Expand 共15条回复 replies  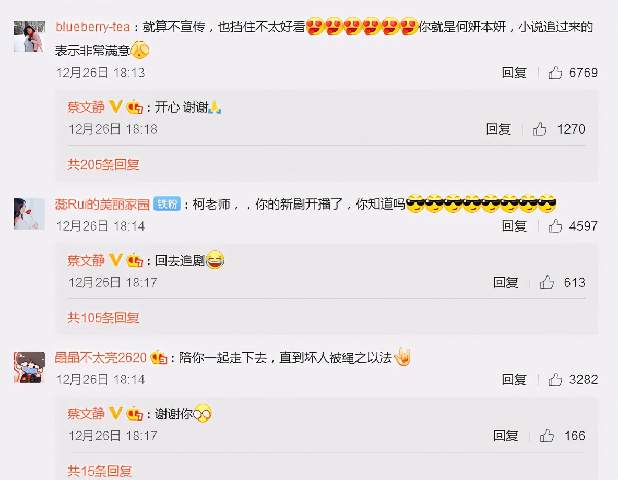click(99, 471)
